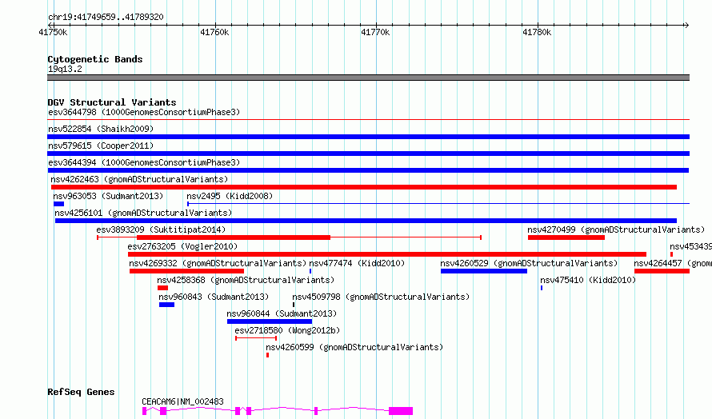Screen dimensions: 712x419
Task: Click the DGV Structural Variants track title
Action: 112,102
